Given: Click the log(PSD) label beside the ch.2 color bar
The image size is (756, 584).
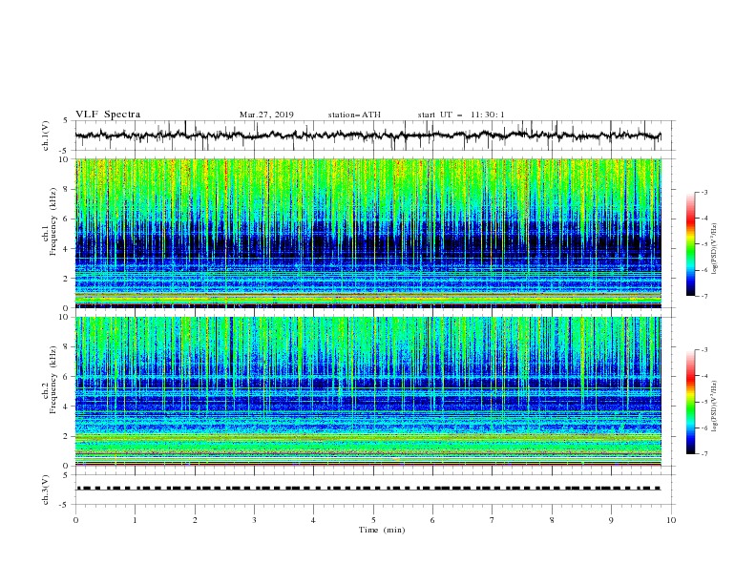Looking at the screenshot, I should click(x=715, y=407).
